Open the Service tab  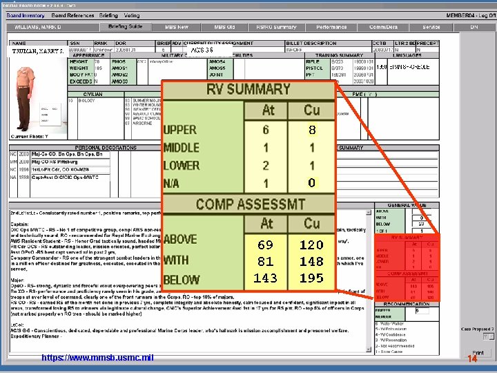coord(431,27)
